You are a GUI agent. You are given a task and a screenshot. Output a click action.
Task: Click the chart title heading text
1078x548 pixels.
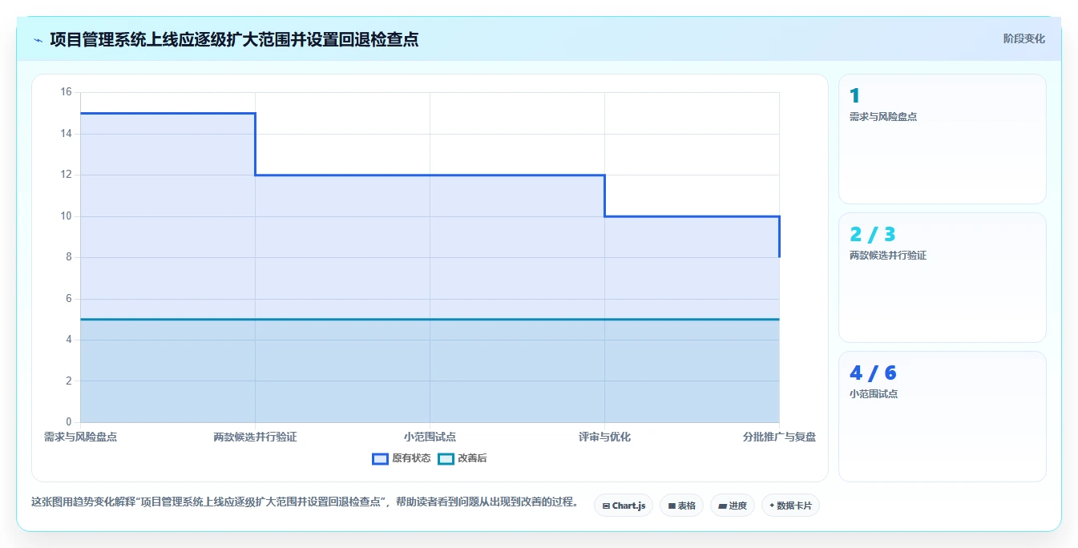[234, 39]
